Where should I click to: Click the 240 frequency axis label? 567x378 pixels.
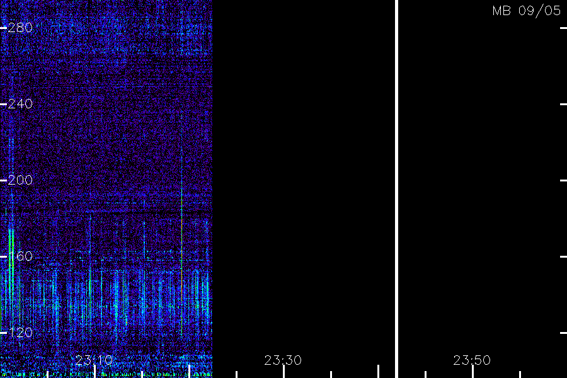click(20, 104)
